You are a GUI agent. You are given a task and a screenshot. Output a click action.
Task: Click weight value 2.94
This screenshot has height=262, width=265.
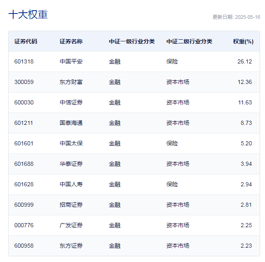[246, 184]
